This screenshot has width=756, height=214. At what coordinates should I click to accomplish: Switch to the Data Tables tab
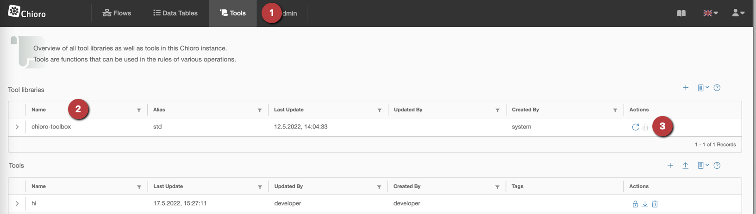pos(175,13)
